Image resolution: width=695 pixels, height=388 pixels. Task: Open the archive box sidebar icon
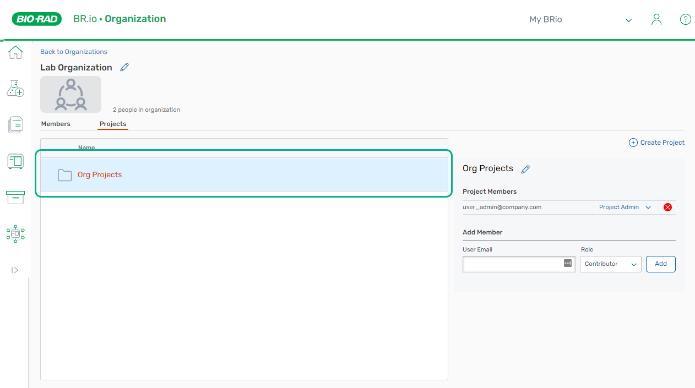point(15,198)
